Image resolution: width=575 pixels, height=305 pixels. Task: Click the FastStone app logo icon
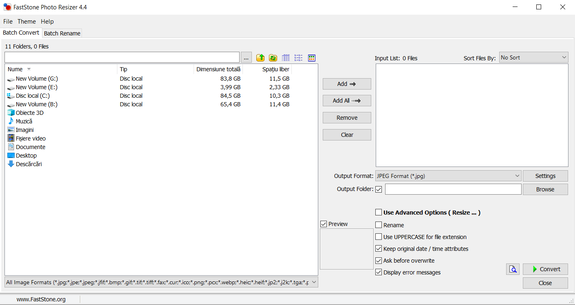tap(7, 7)
